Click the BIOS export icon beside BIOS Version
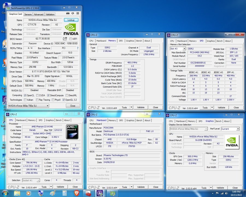This screenshot has height=197, width=246. [x=65, y=38]
